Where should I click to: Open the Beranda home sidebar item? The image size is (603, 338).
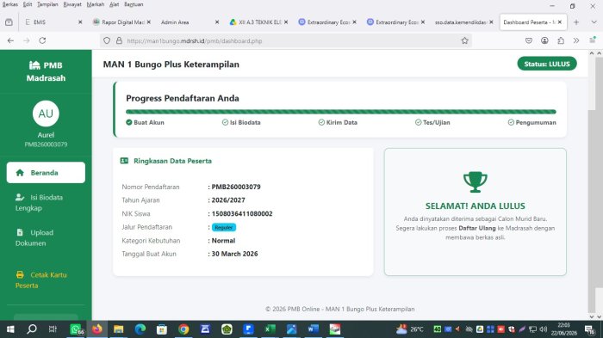coord(46,173)
